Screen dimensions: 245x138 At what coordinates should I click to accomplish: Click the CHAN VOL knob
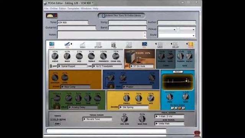(116, 56)
